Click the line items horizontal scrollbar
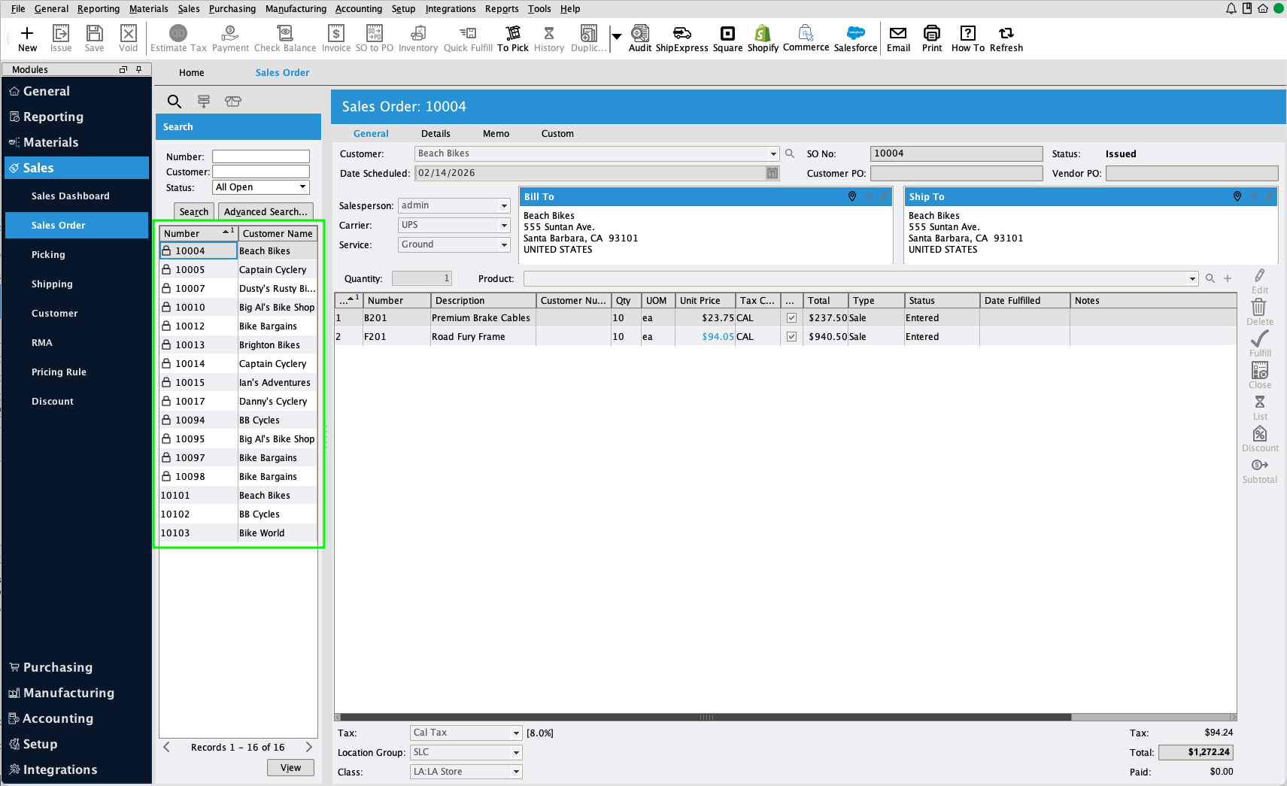 [706, 717]
